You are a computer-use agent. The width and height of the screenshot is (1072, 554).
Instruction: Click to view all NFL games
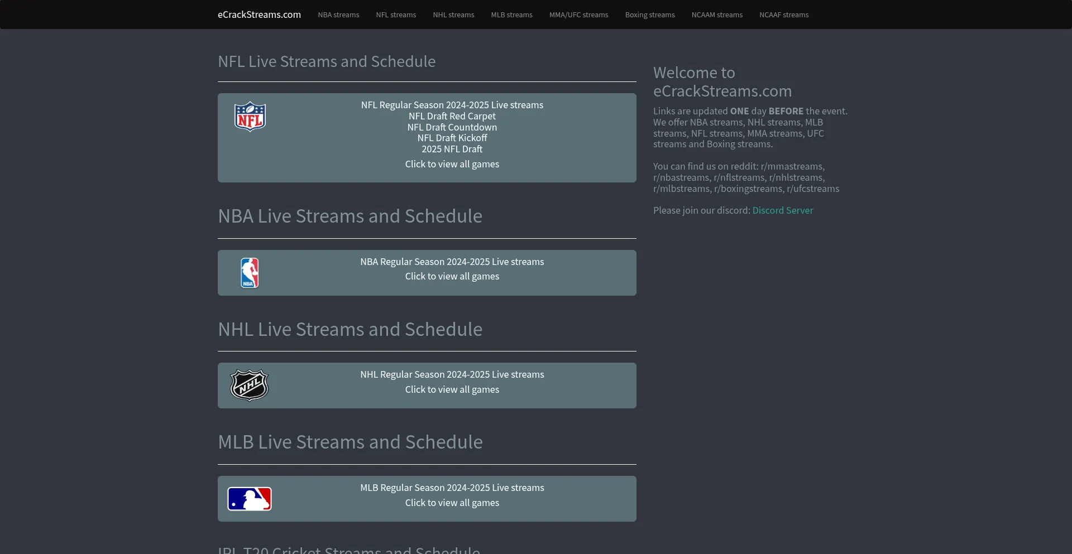pos(452,164)
